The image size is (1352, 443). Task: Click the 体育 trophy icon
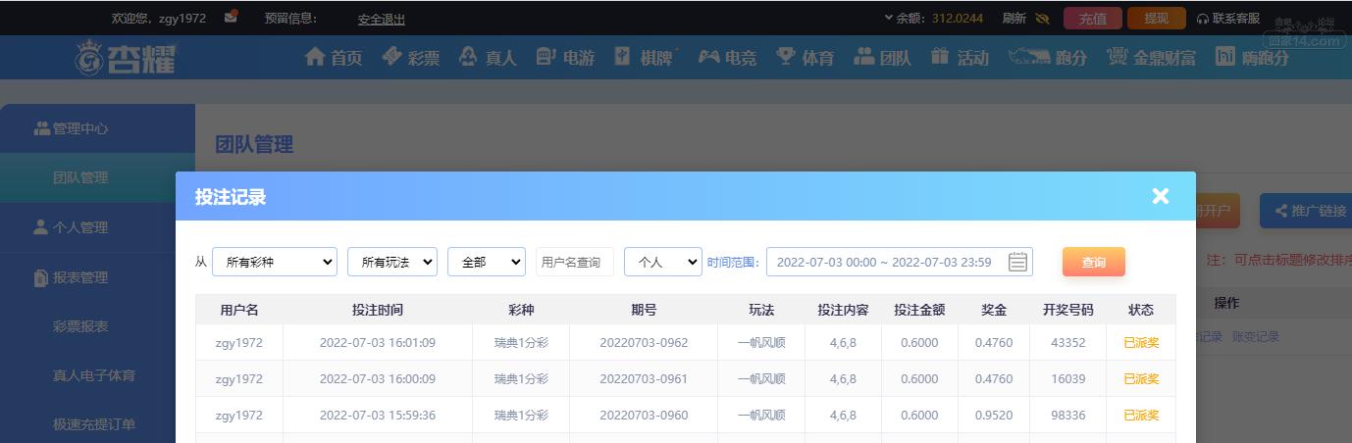pyautogui.click(x=786, y=57)
